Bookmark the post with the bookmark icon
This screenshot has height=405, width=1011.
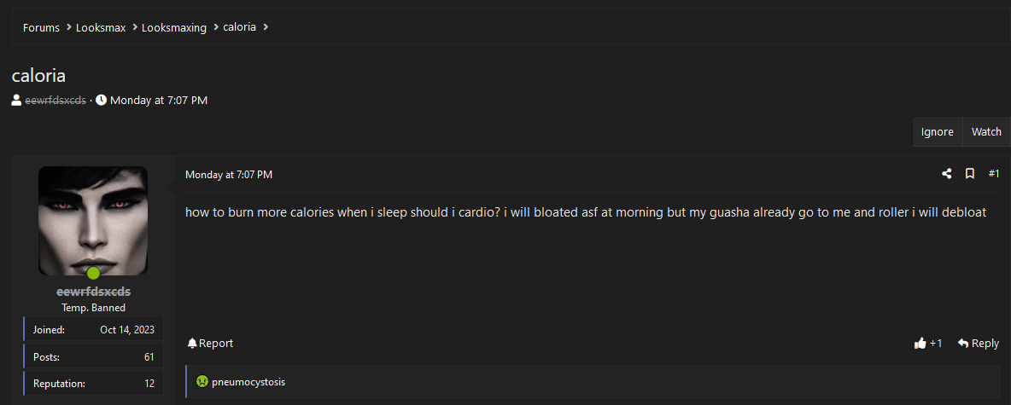(970, 174)
